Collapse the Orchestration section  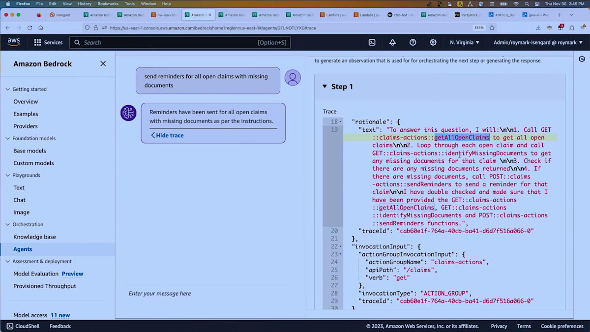(7, 224)
